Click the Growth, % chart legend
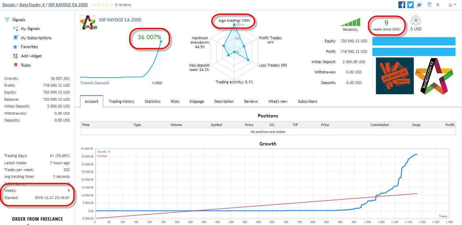462x225 pixels. click(x=104, y=152)
